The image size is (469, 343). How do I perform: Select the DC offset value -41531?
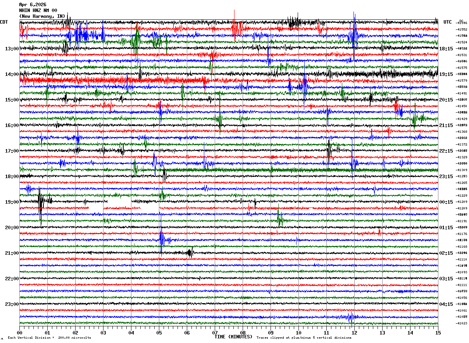(461, 55)
